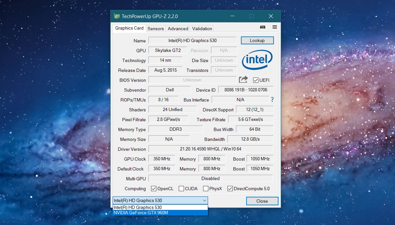Collapse the GPU selection dropdown arrow
The image size is (395, 225).
pos(204,200)
